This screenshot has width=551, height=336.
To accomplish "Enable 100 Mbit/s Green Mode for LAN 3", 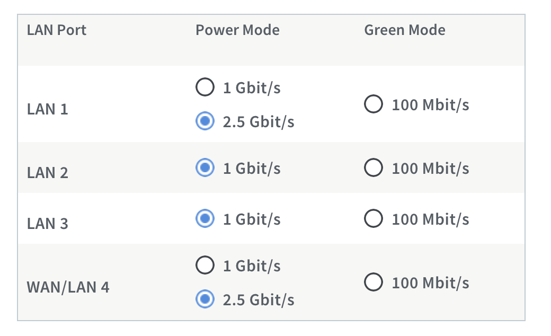I will [374, 219].
